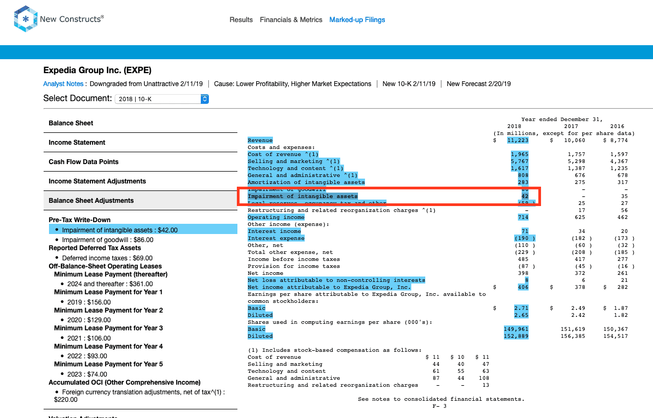This screenshot has width=653, height=418.
Task: Click Net income value 406
Action: [x=523, y=287]
